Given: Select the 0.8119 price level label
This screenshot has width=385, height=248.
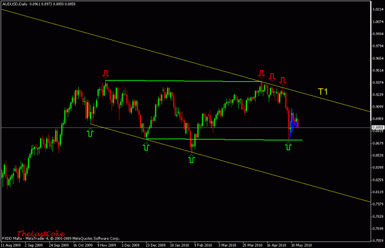Looking at the screenshot, I should point(378,192).
